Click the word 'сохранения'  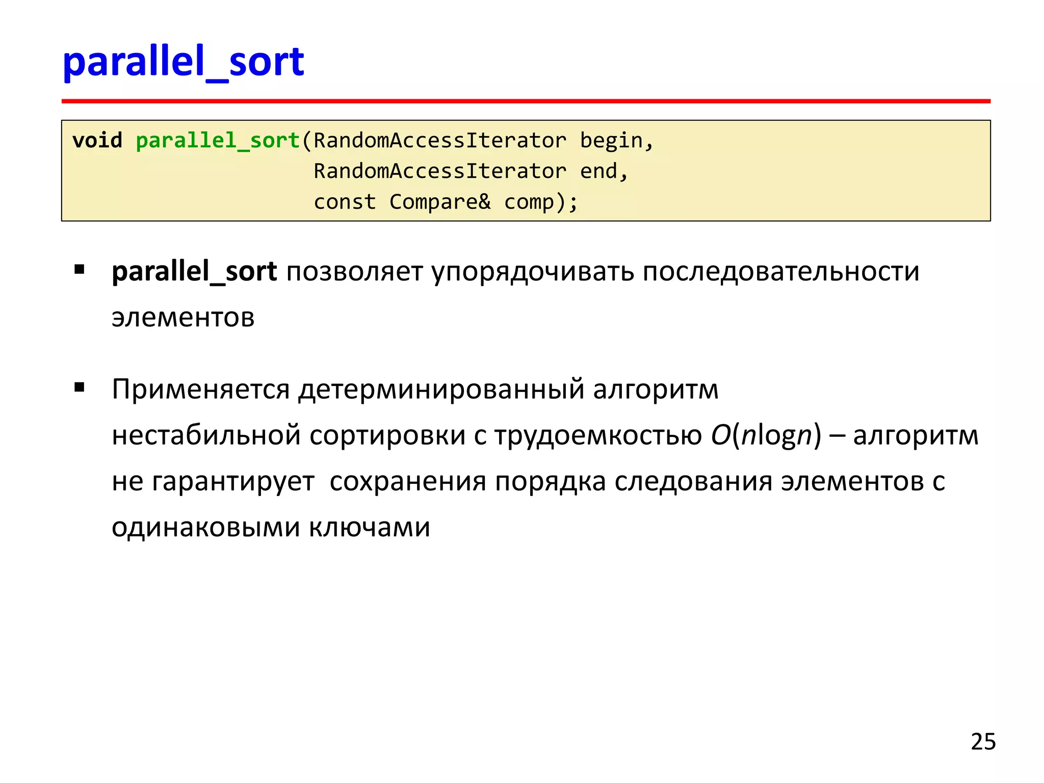coord(408,482)
